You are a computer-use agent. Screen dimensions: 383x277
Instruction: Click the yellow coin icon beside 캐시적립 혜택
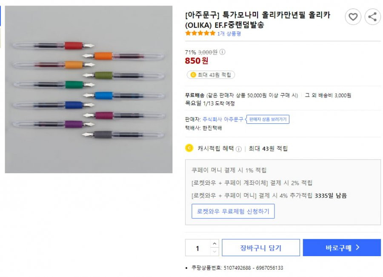pos(189,148)
